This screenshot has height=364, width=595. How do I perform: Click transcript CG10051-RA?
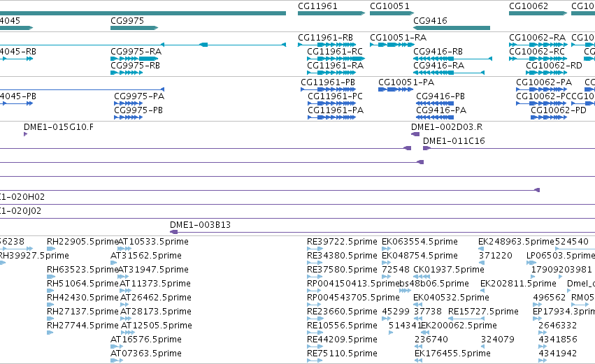(392, 45)
